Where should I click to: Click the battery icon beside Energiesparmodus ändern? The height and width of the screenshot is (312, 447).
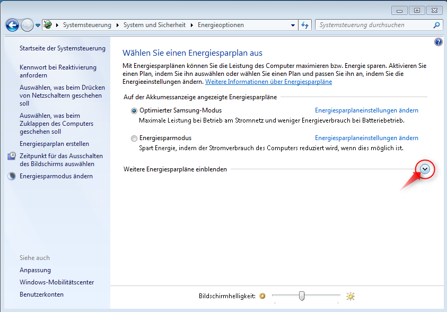coord(12,176)
